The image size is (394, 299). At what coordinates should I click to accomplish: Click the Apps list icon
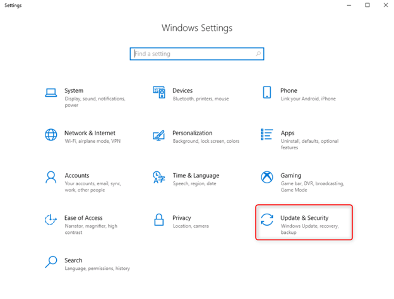[266, 134]
